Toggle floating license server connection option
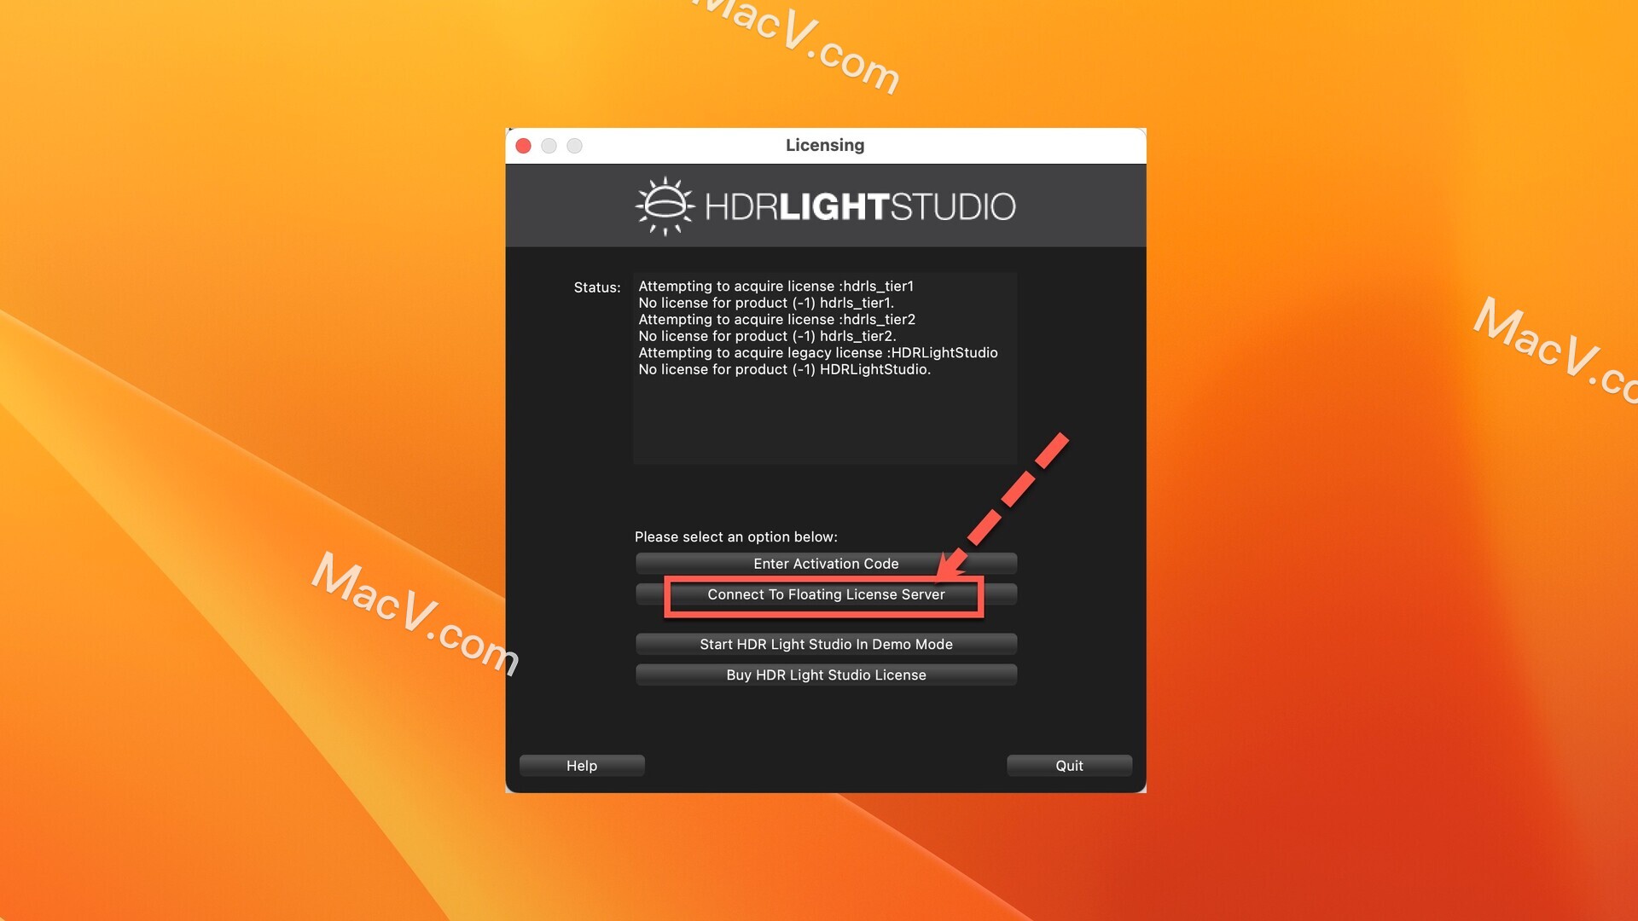 (826, 594)
